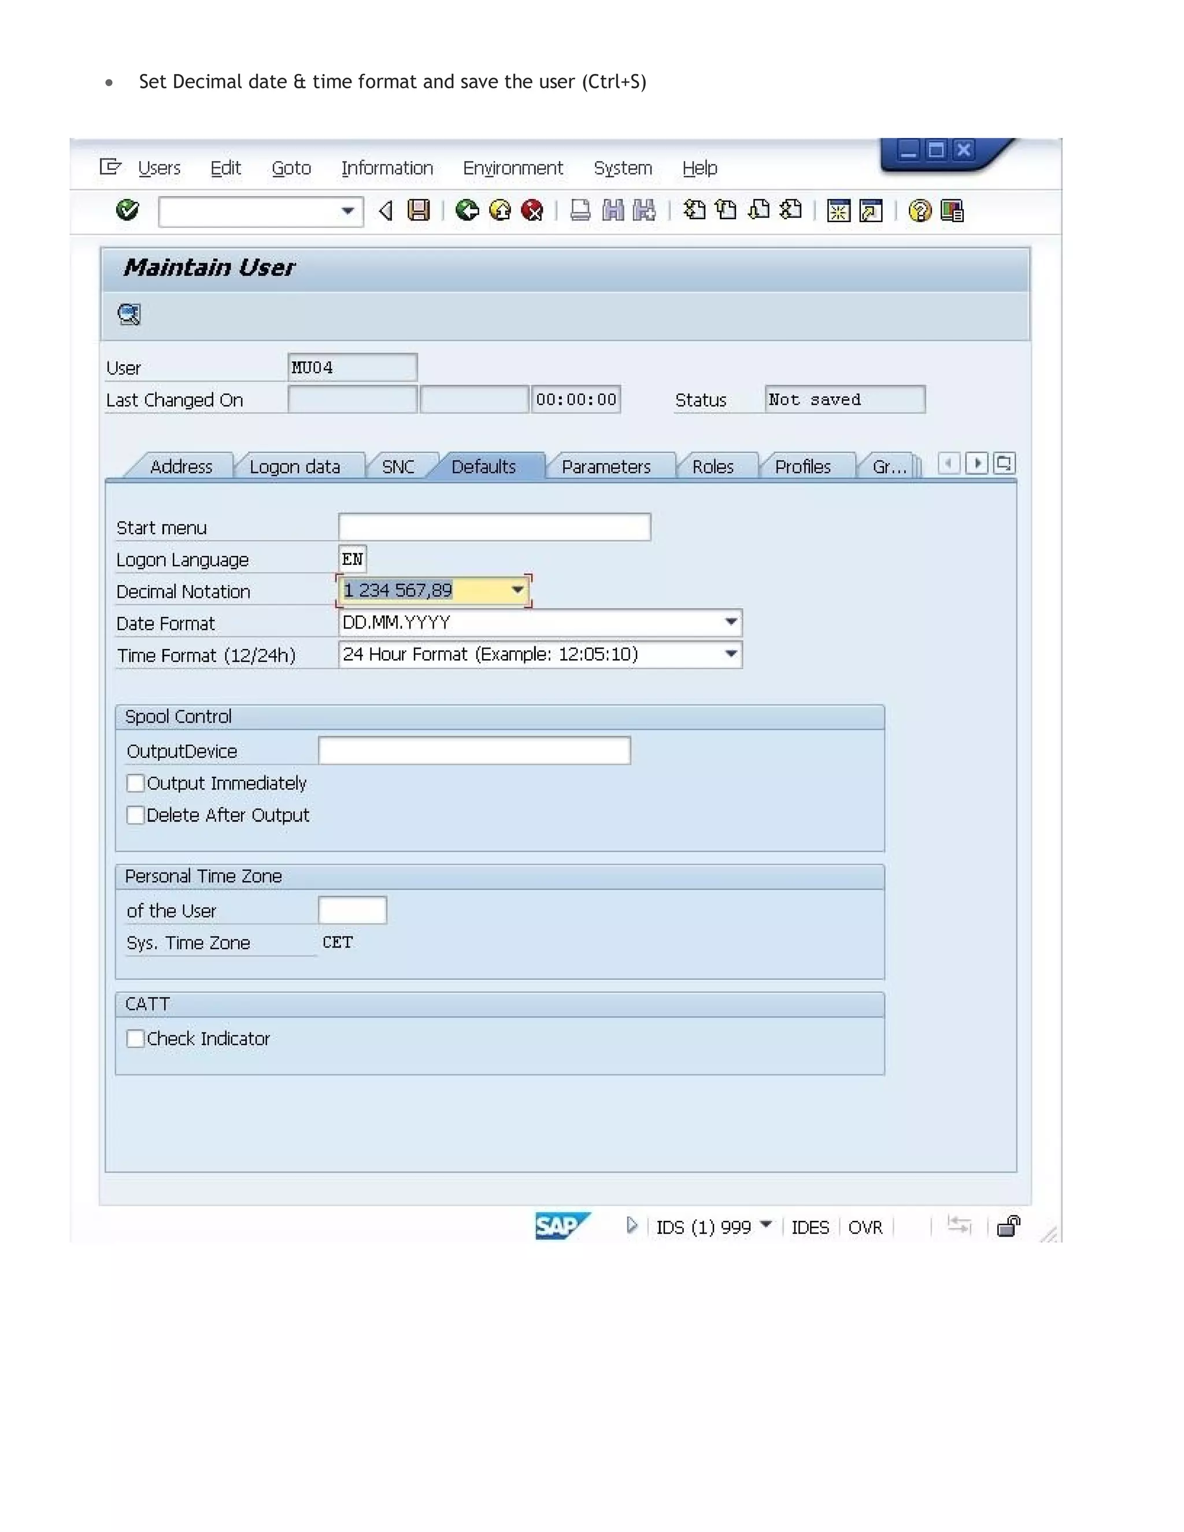Enable the Output Immediately checkbox

click(x=135, y=783)
